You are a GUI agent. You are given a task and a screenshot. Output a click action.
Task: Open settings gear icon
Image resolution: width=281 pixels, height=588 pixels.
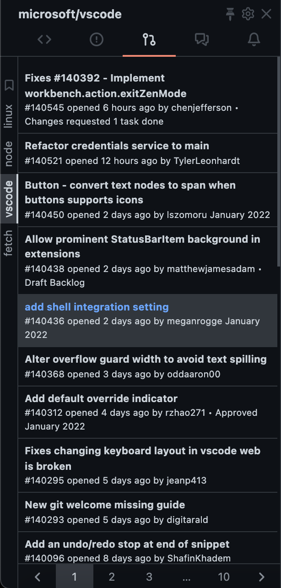[248, 14]
